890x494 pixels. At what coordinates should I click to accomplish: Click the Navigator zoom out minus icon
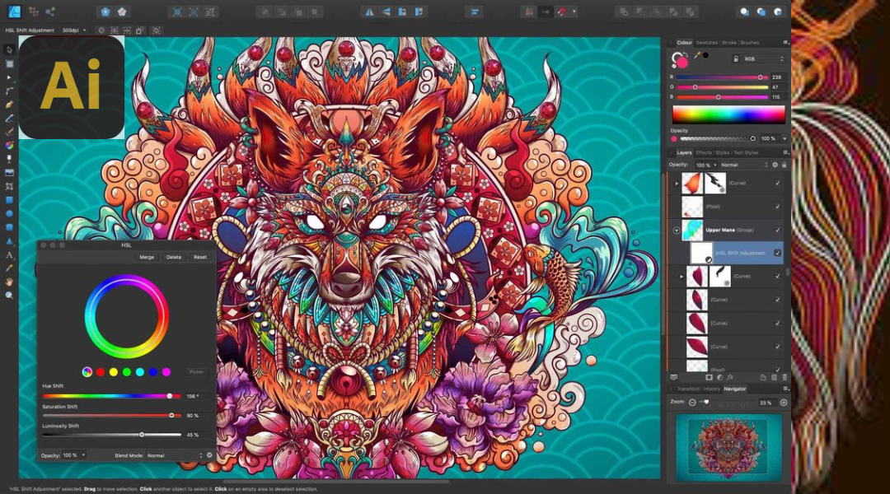[x=692, y=402]
